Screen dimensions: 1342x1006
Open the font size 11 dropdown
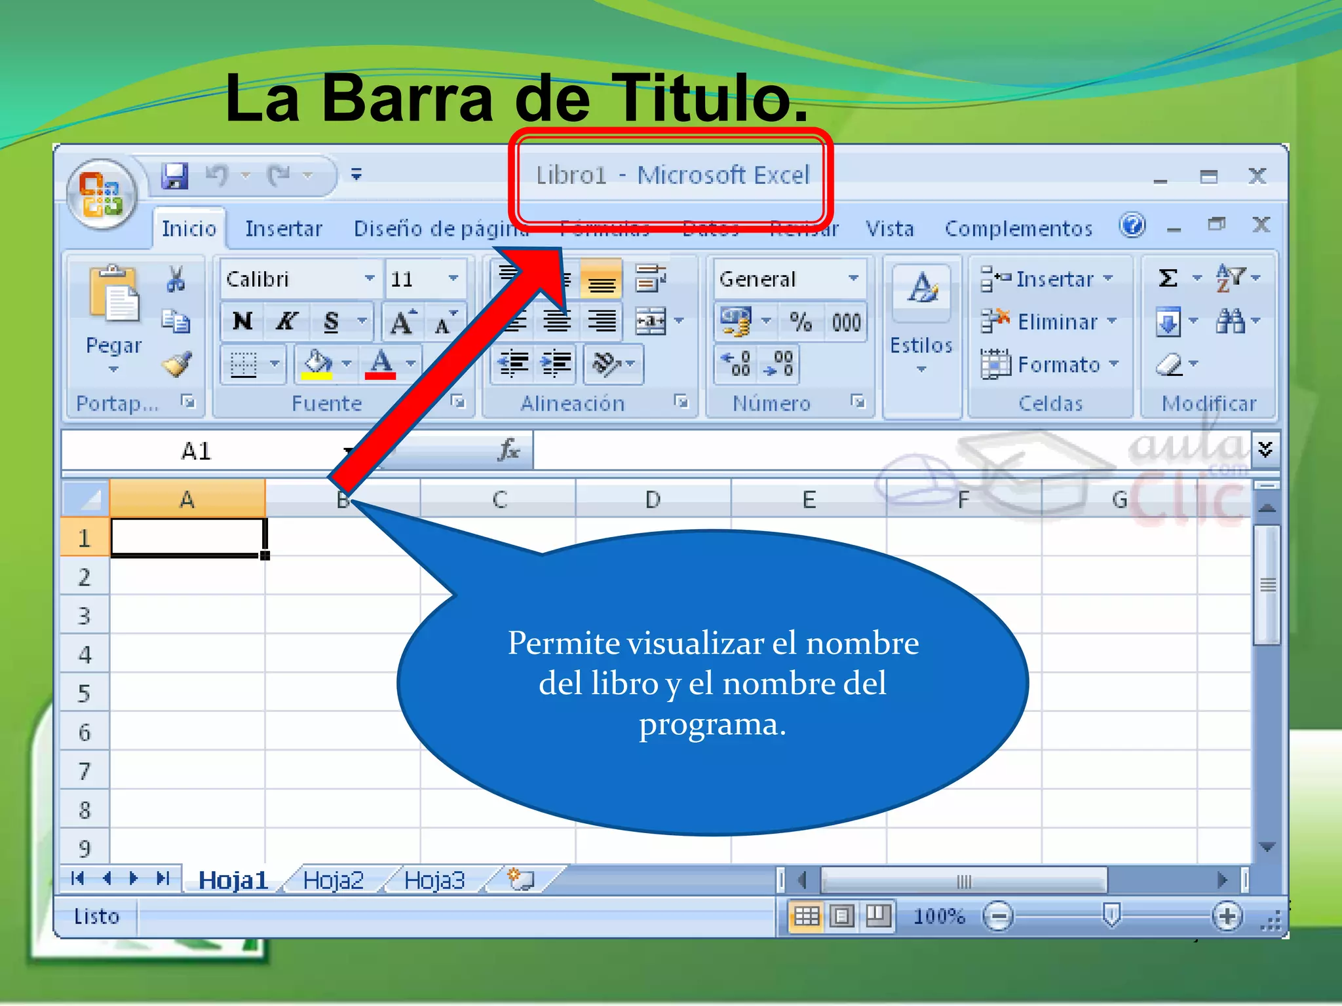[453, 278]
